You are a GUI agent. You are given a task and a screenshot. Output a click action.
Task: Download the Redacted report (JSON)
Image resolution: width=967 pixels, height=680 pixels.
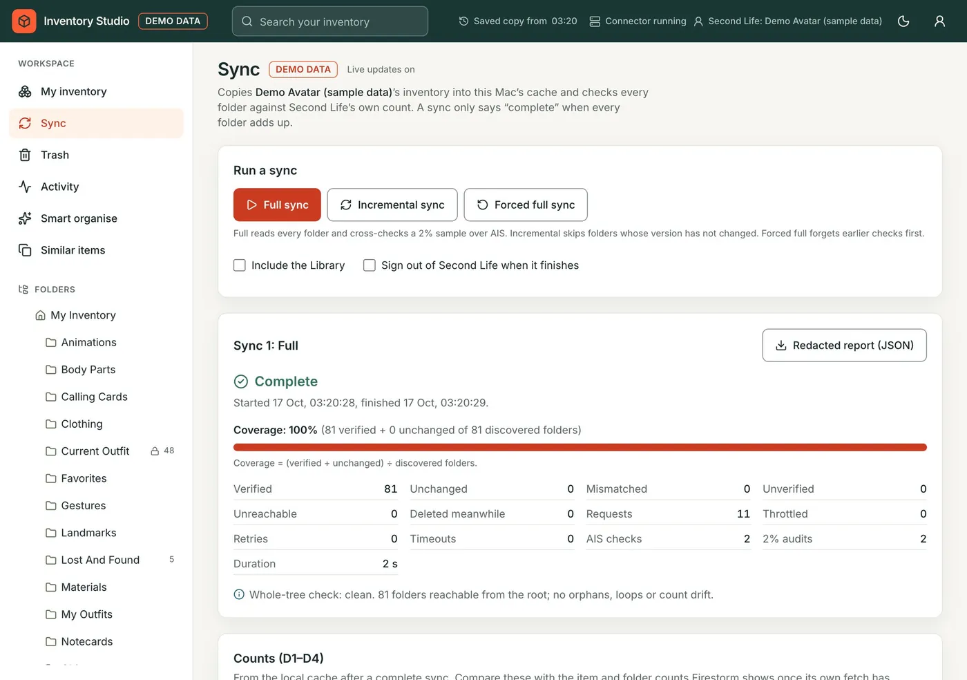[844, 345]
